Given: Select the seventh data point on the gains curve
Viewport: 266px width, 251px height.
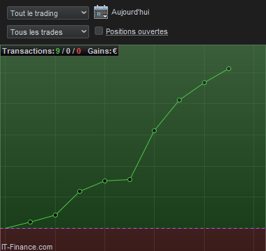Looking at the screenshot, I should (179, 100).
